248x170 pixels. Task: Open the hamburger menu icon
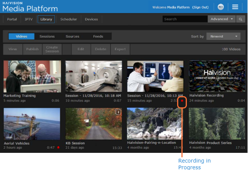click(x=235, y=7)
